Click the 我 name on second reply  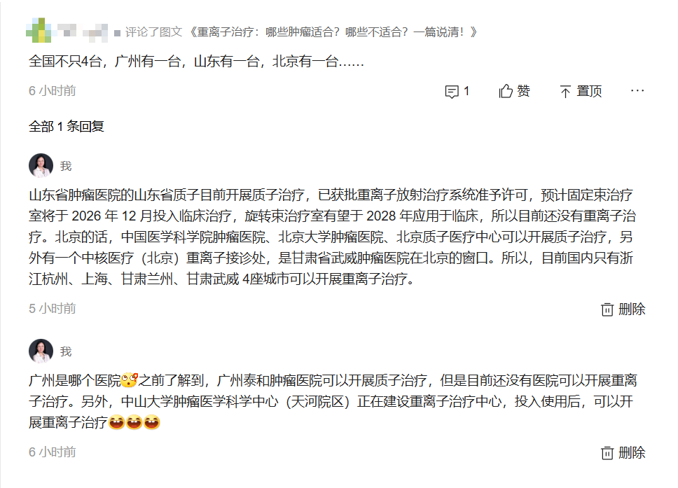point(66,352)
